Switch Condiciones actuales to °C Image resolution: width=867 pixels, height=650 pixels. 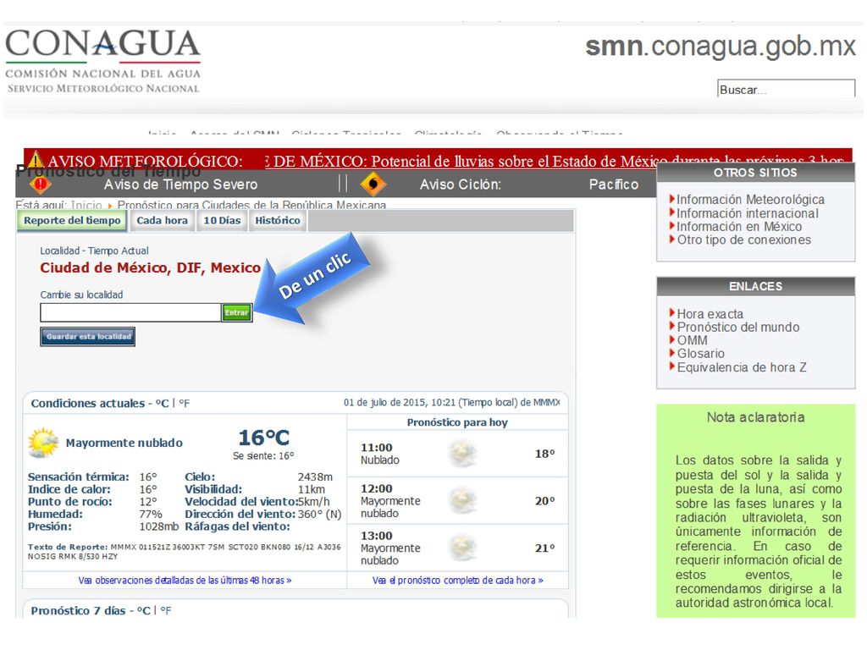[162, 404]
